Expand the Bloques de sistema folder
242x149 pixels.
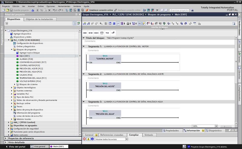15,84
